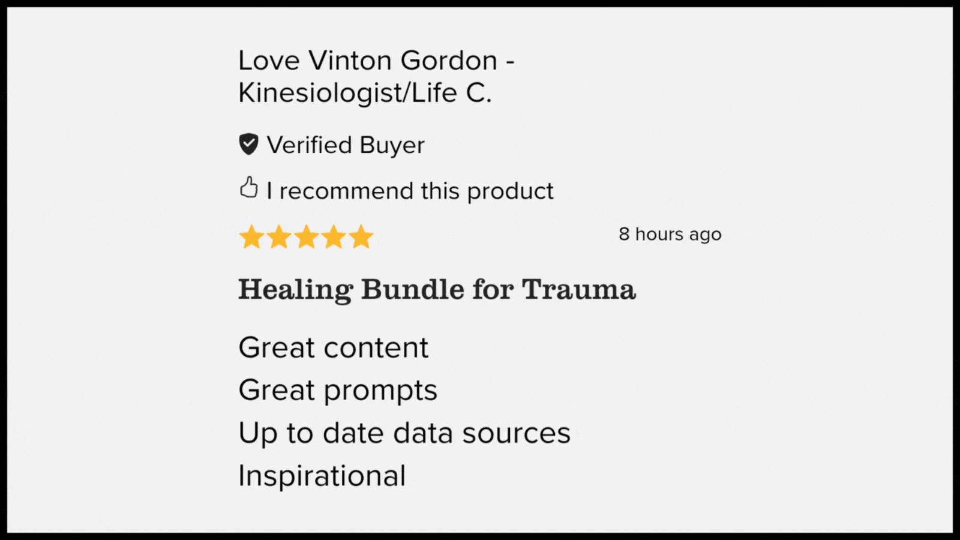
Task: Click the Verified Buyer shield icon
Action: (x=248, y=144)
